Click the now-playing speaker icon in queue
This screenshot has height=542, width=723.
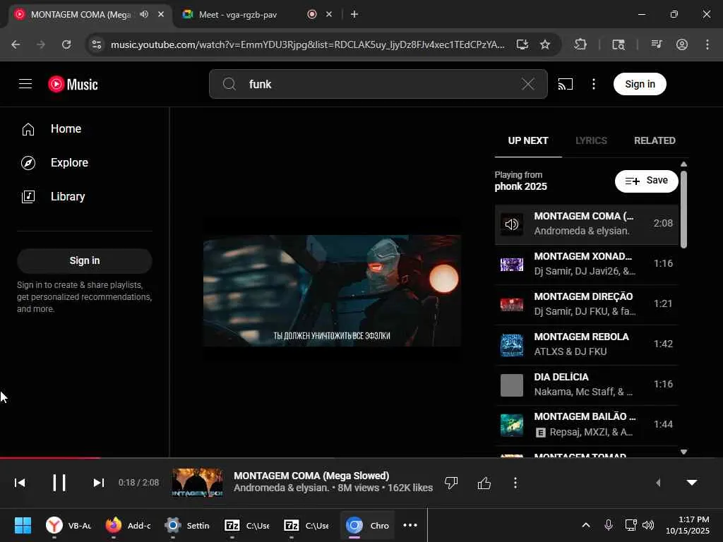coord(512,224)
